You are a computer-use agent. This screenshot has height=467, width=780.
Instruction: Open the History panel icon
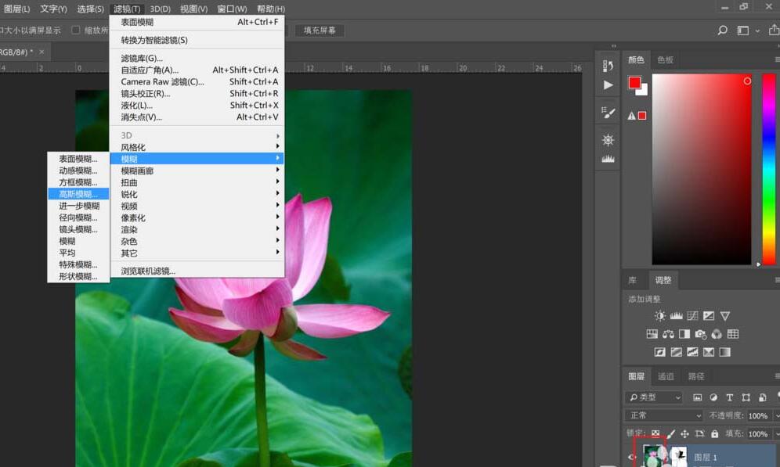click(x=608, y=66)
